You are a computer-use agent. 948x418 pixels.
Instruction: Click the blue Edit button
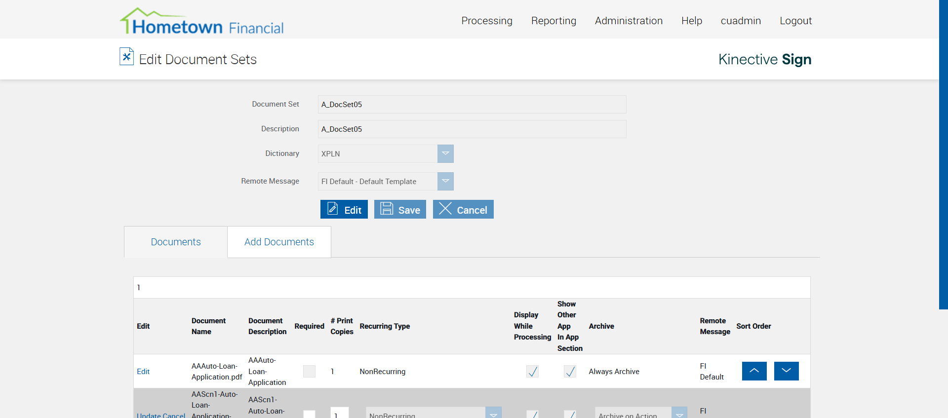pos(344,209)
